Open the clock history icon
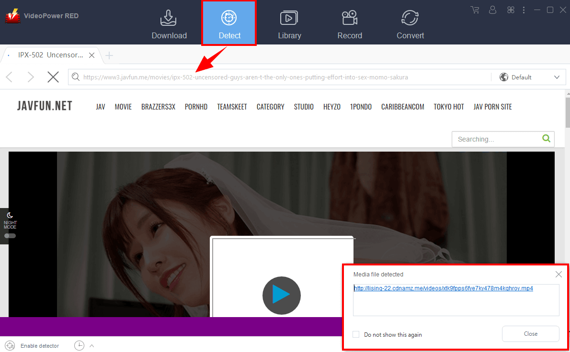Screen dimensions: 570x352 [79, 346]
